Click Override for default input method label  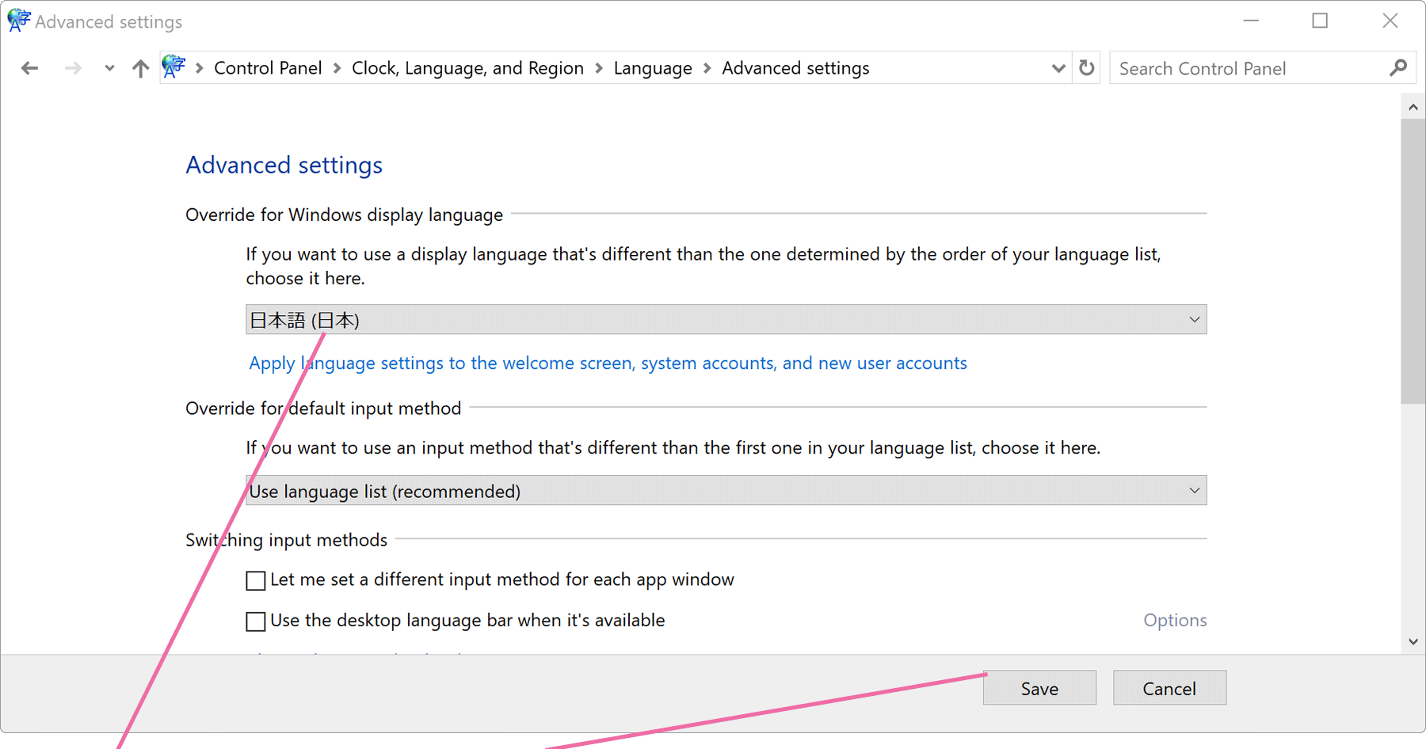coord(323,408)
